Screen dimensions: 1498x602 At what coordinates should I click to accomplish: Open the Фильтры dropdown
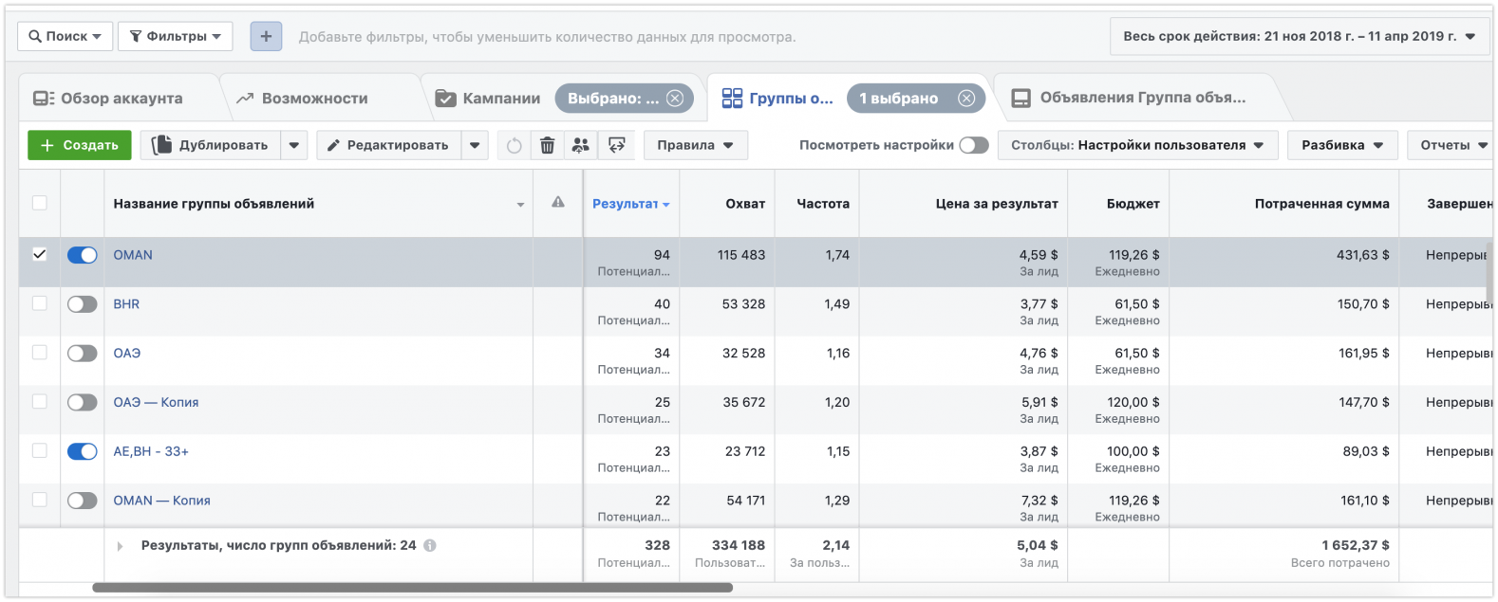coord(176,36)
